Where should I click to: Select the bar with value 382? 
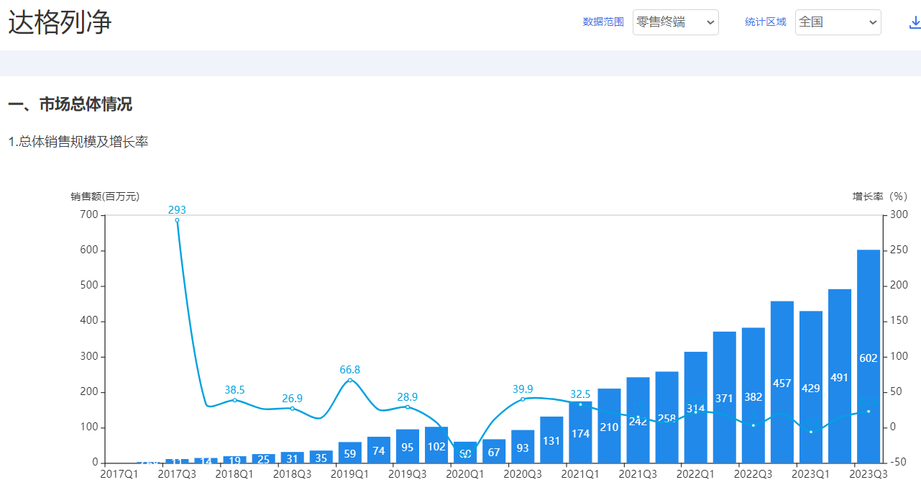point(753,395)
